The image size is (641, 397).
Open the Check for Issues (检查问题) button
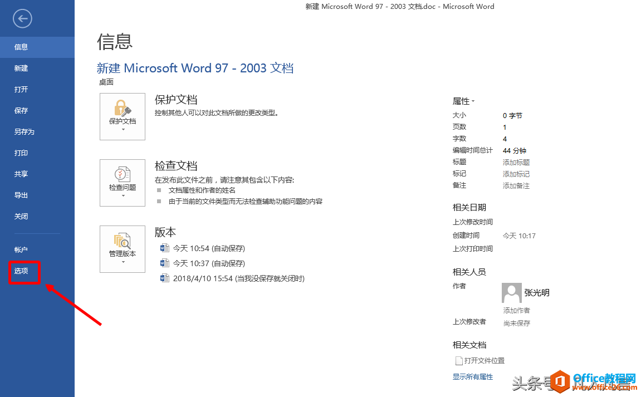coord(122,183)
